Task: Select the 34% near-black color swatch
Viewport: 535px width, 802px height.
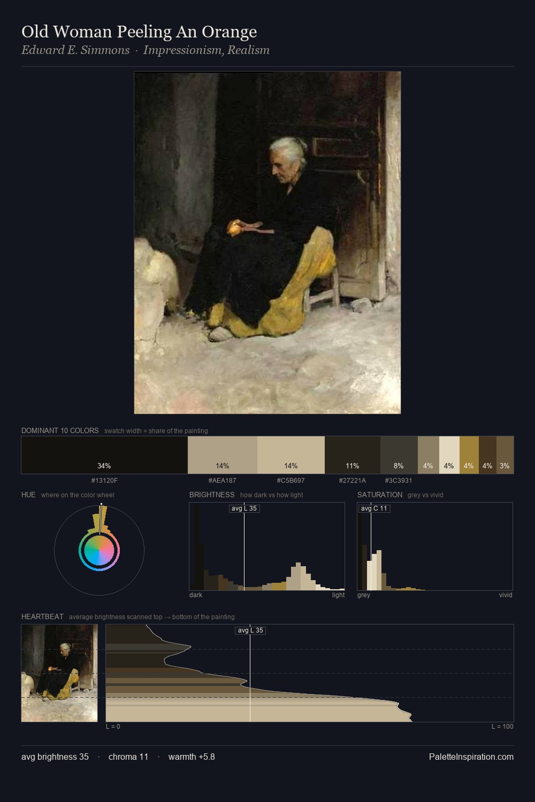Action: [x=104, y=455]
